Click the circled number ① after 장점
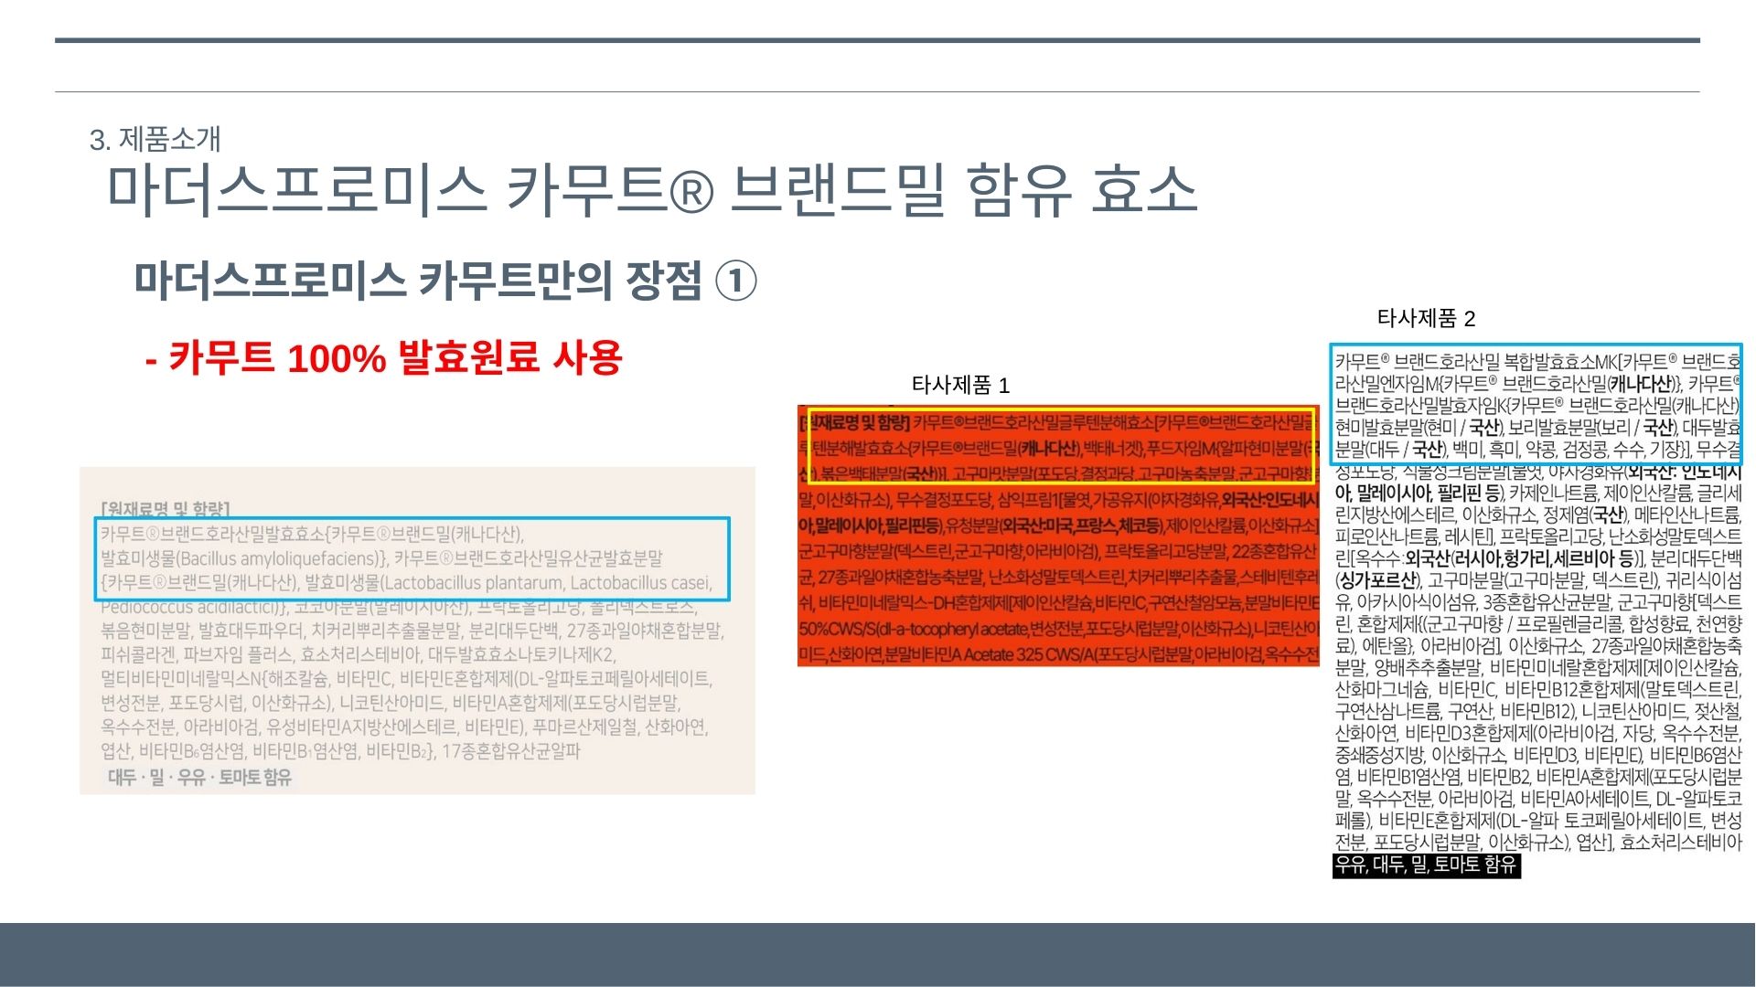Image resolution: width=1756 pixels, height=987 pixels. pos(735,281)
